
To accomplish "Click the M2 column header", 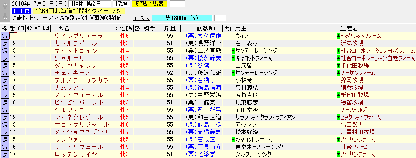I will tap(30, 29).
